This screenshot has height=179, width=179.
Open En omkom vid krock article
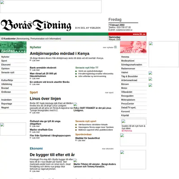click(x=50, y=82)
